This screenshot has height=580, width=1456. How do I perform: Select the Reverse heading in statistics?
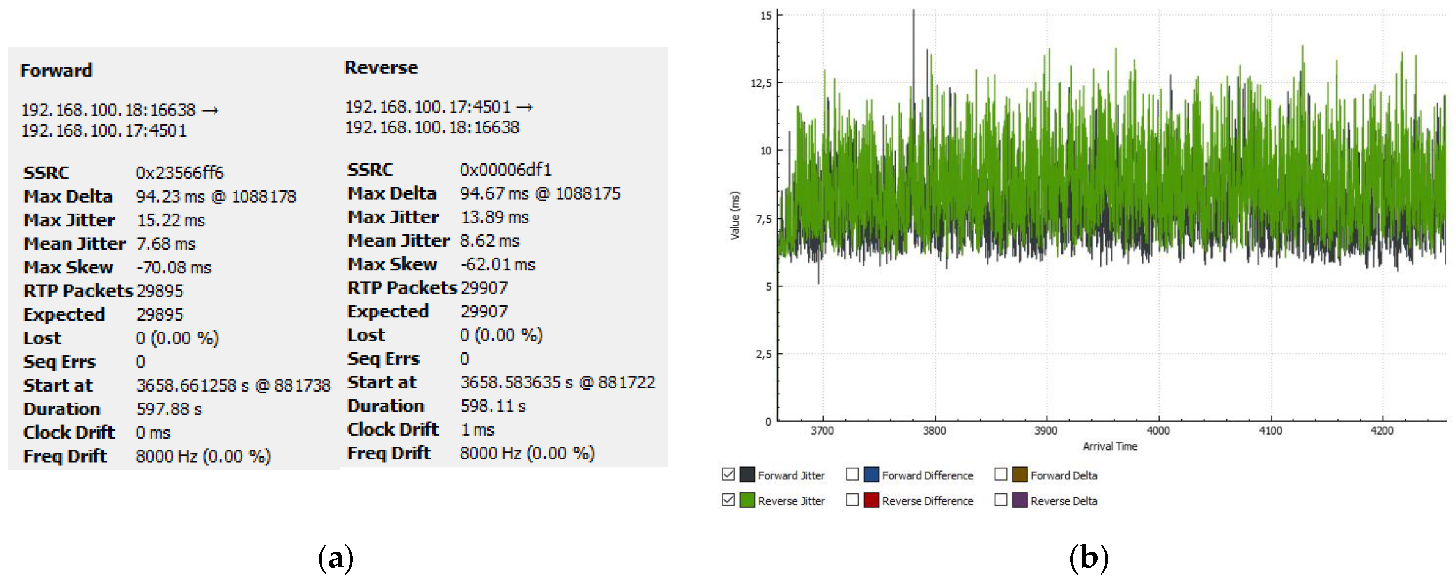point(381,68)
